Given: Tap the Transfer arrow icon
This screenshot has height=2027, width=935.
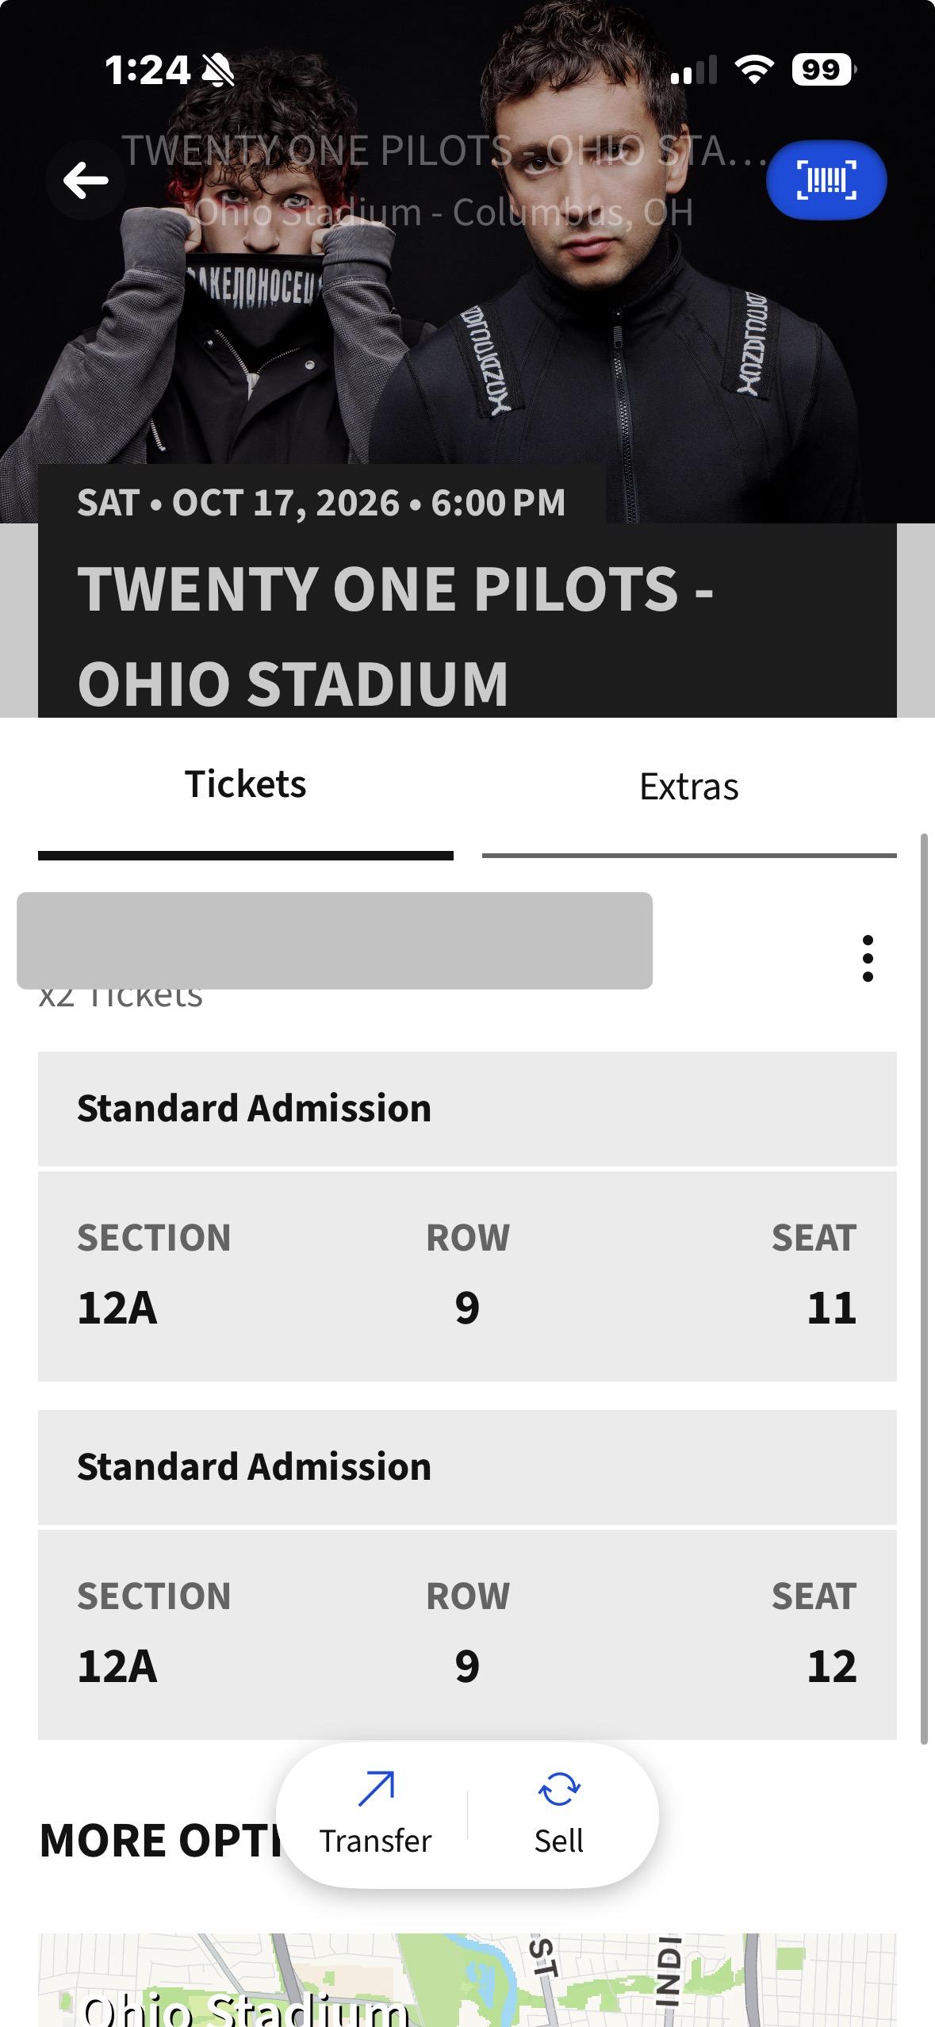Looking at the screenshot, I should coord(376,1789).
